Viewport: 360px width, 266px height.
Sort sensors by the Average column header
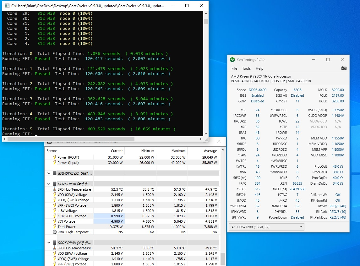tap(203, 151)
